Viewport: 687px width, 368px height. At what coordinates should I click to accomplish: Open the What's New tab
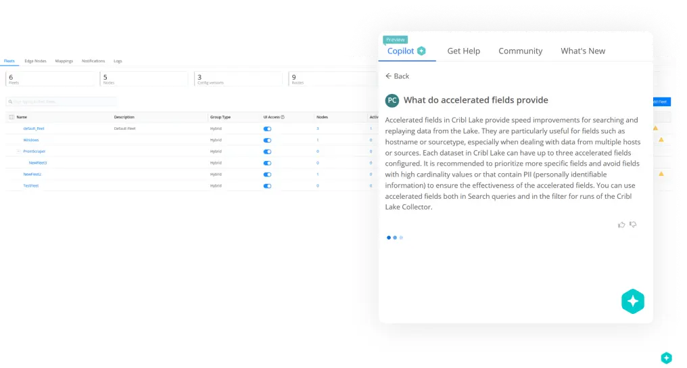[x=583, y=51]
